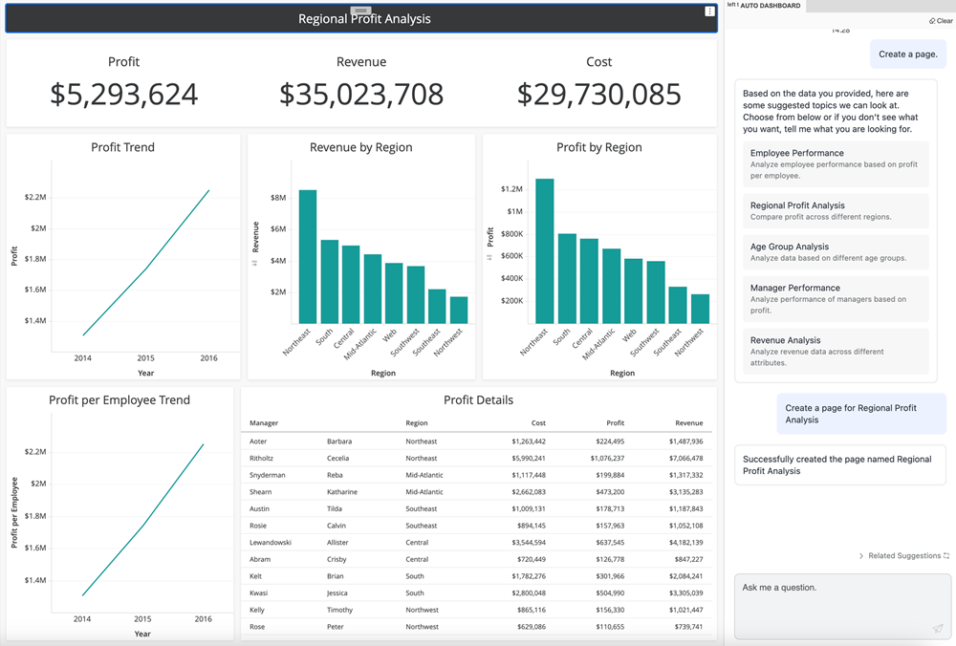Expand the Related Suggestions chevron
The image size is (956, 646).
click(860, 556)
